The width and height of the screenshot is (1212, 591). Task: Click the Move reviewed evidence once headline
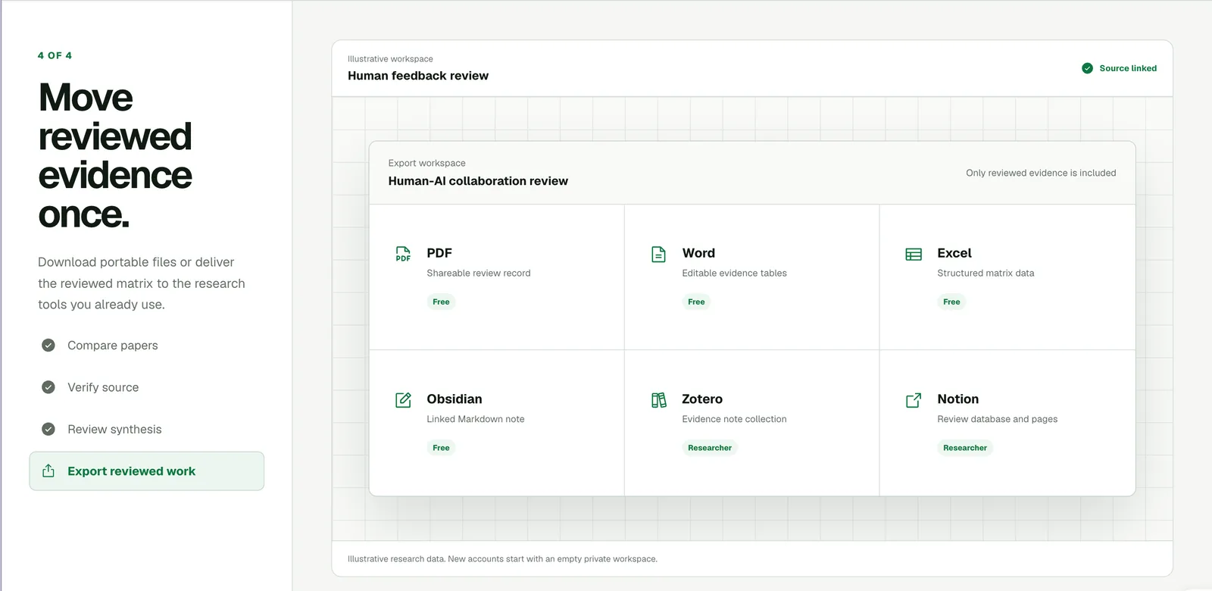115,155
